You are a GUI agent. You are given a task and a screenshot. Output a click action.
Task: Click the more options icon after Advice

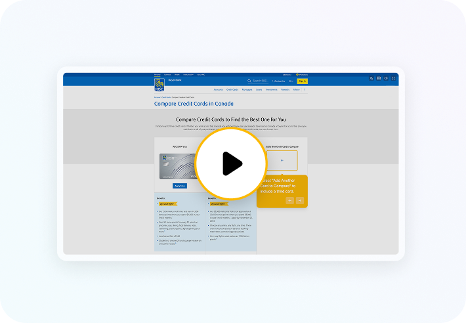(x=305, y=89)
